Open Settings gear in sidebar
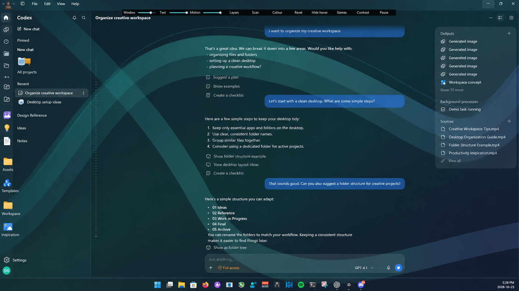The width and height of the screenshot is (519, 291). [7, 260]
